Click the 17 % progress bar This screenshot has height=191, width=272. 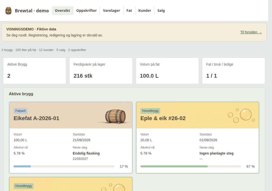64,166
